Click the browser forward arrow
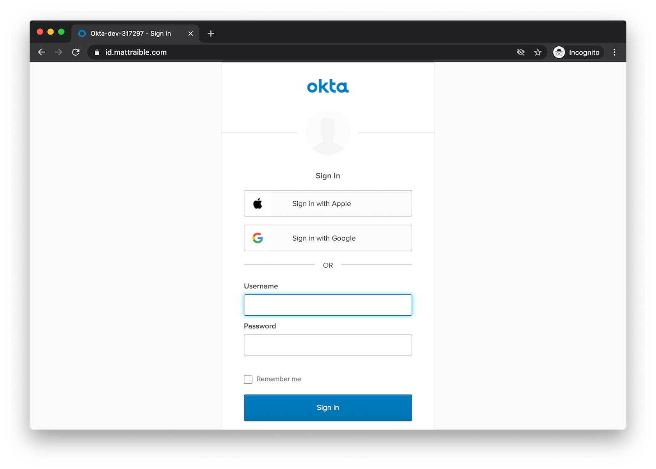 [59, 52]
